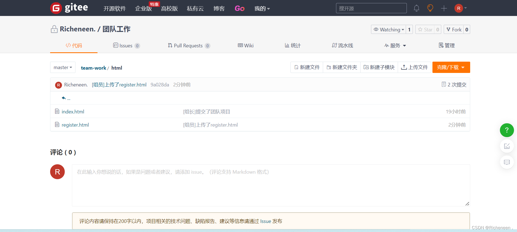Click the 团队工作 repository name
The height and width of the screenshot is (232, 517).
(x=116, y=29)
